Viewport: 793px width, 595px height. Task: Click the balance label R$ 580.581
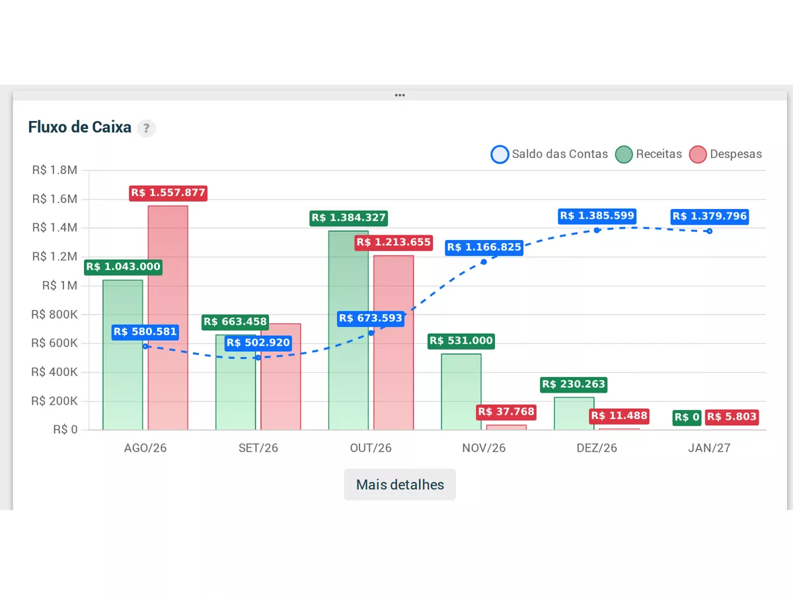(x=145, y=332)
